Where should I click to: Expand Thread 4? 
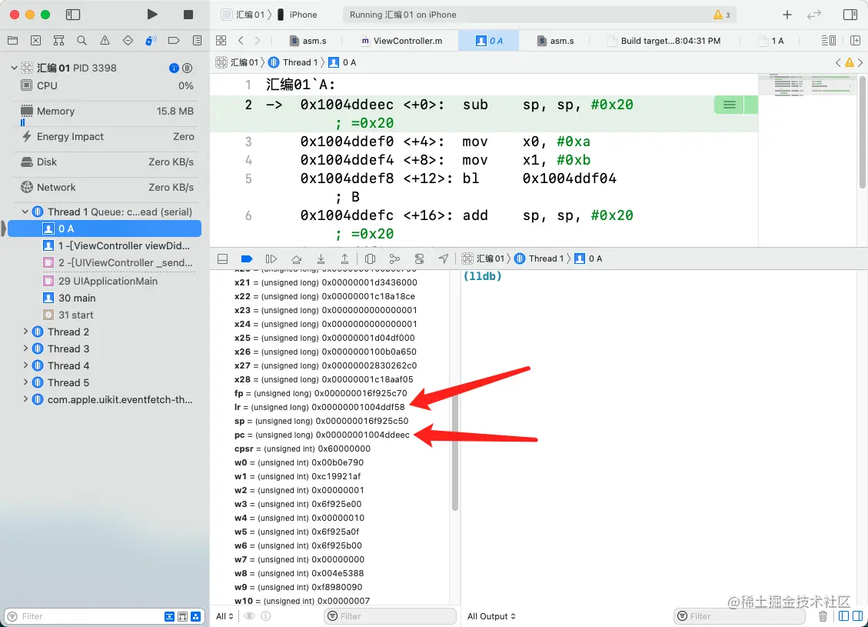(x=25, y=365)
